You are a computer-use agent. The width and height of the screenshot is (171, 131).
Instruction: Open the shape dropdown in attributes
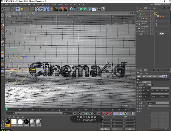coord(147,82)
